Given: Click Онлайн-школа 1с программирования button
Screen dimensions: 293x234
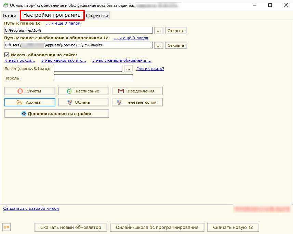Looking at the screenshot, I should pos(157,227).
